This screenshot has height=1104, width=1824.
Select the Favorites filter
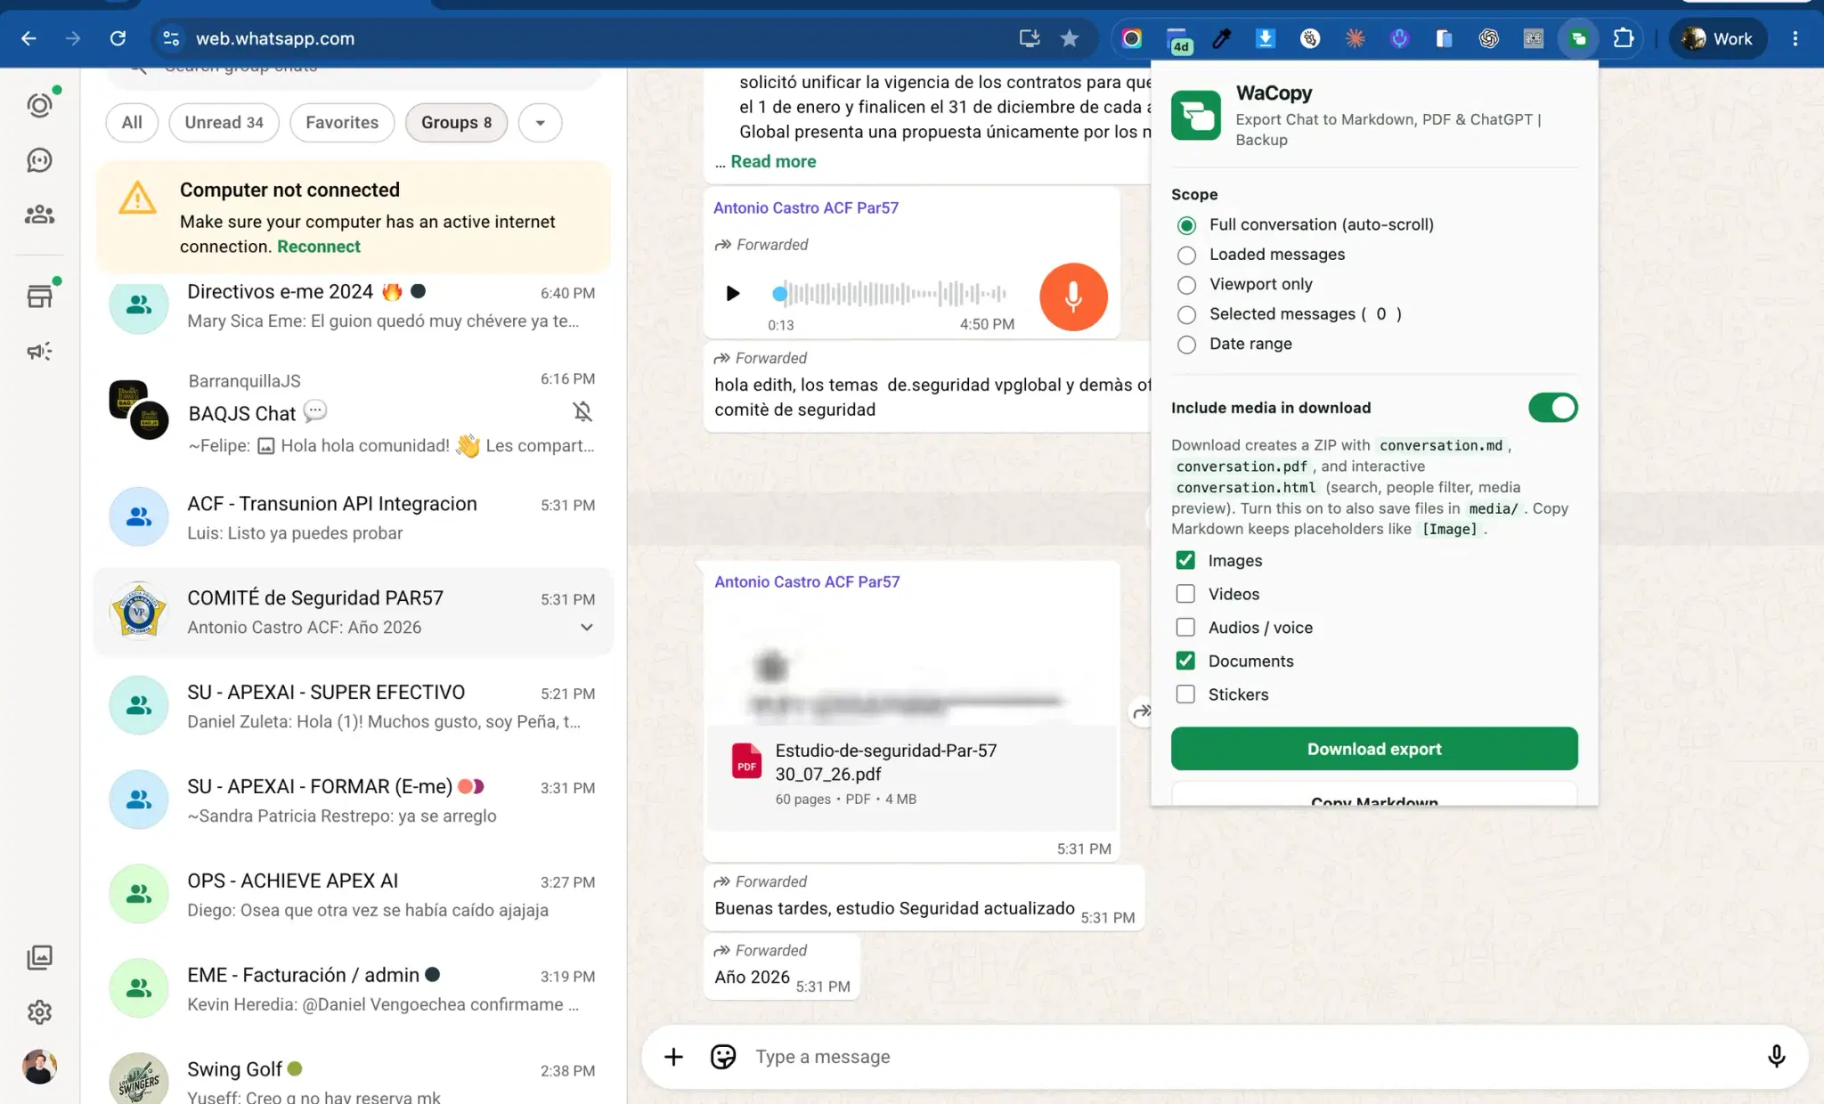pos(342,123)
